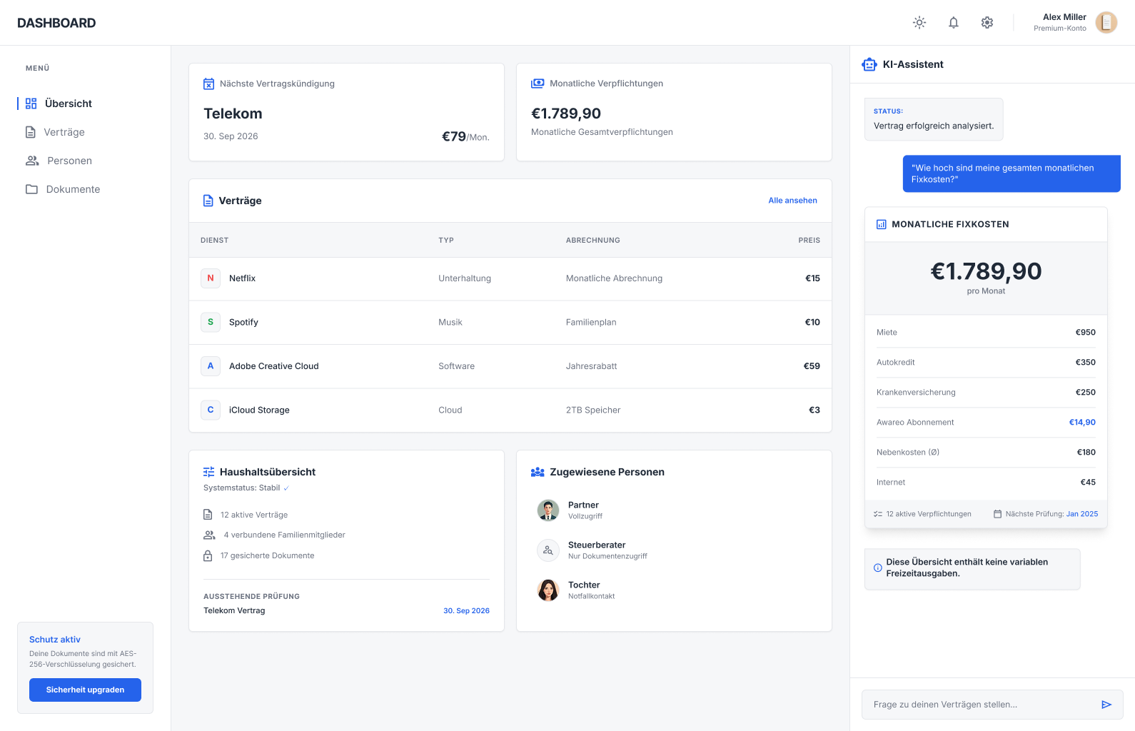
Task: Select the Spotify row name
Action: pyautogui.click(x=243, y=322)
